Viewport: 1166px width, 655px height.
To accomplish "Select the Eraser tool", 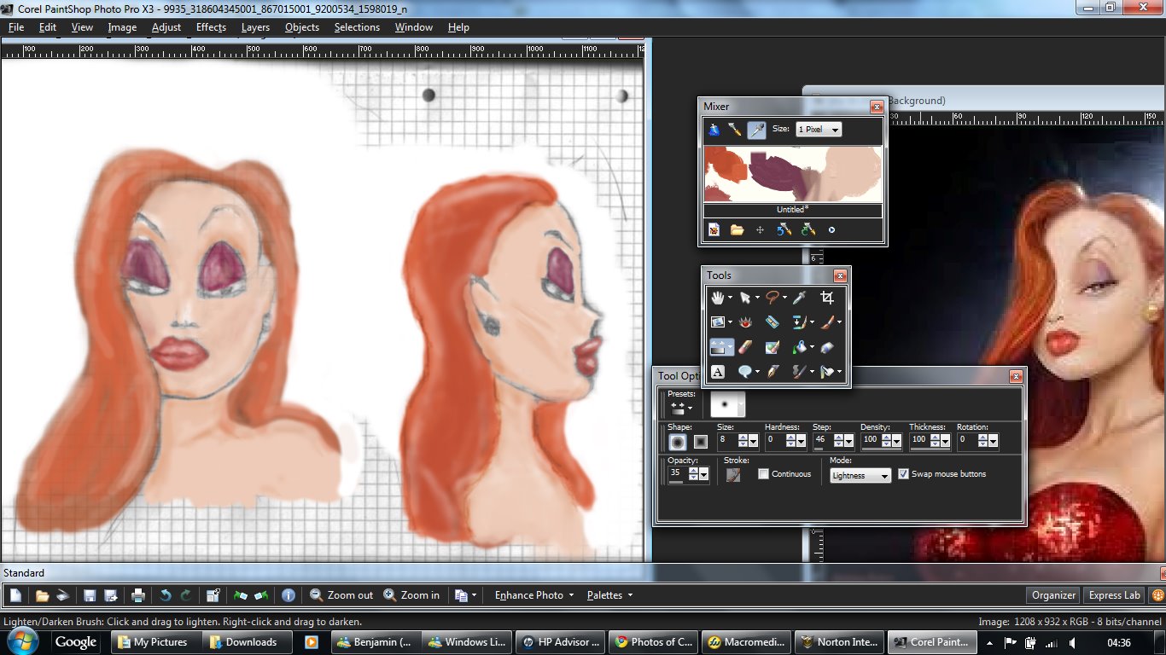I will (745, 347).
